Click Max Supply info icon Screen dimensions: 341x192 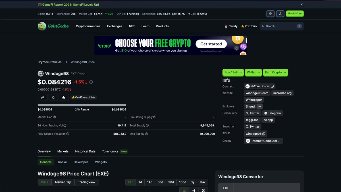147,134
